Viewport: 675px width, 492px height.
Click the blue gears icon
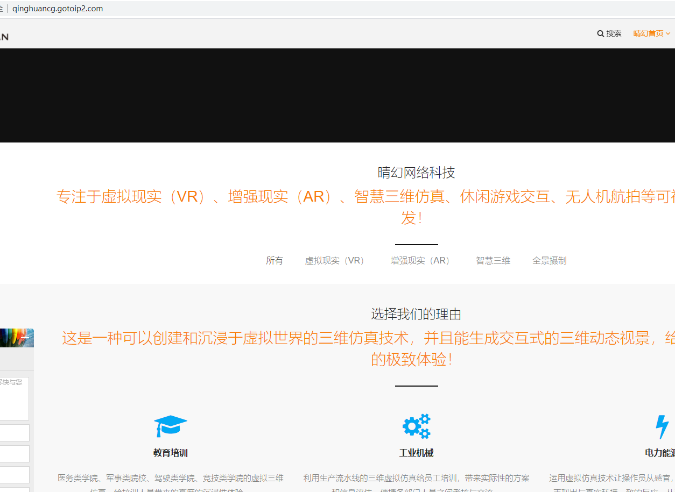click(x=416, y=426)
